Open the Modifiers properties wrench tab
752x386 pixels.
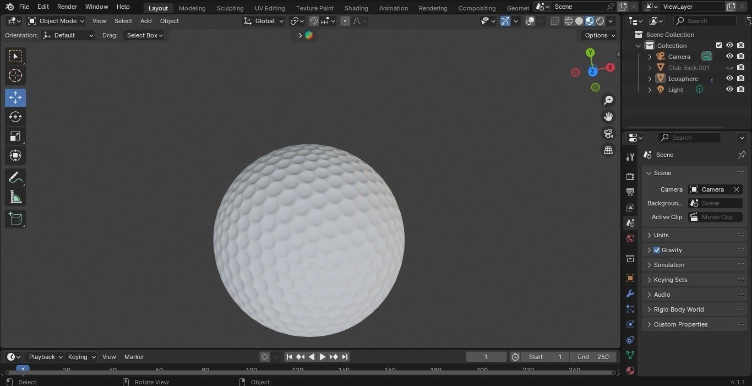(x=630, y=293)
